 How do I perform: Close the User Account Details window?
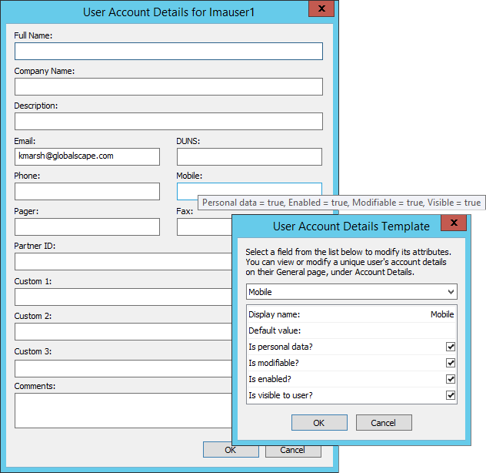click(321, 10)
